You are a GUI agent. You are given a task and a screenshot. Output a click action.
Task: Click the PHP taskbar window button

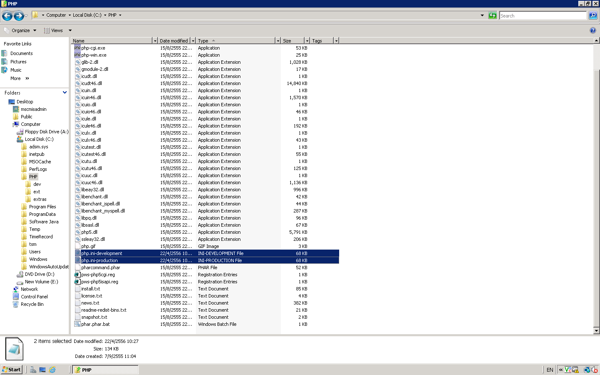(105, 370)
